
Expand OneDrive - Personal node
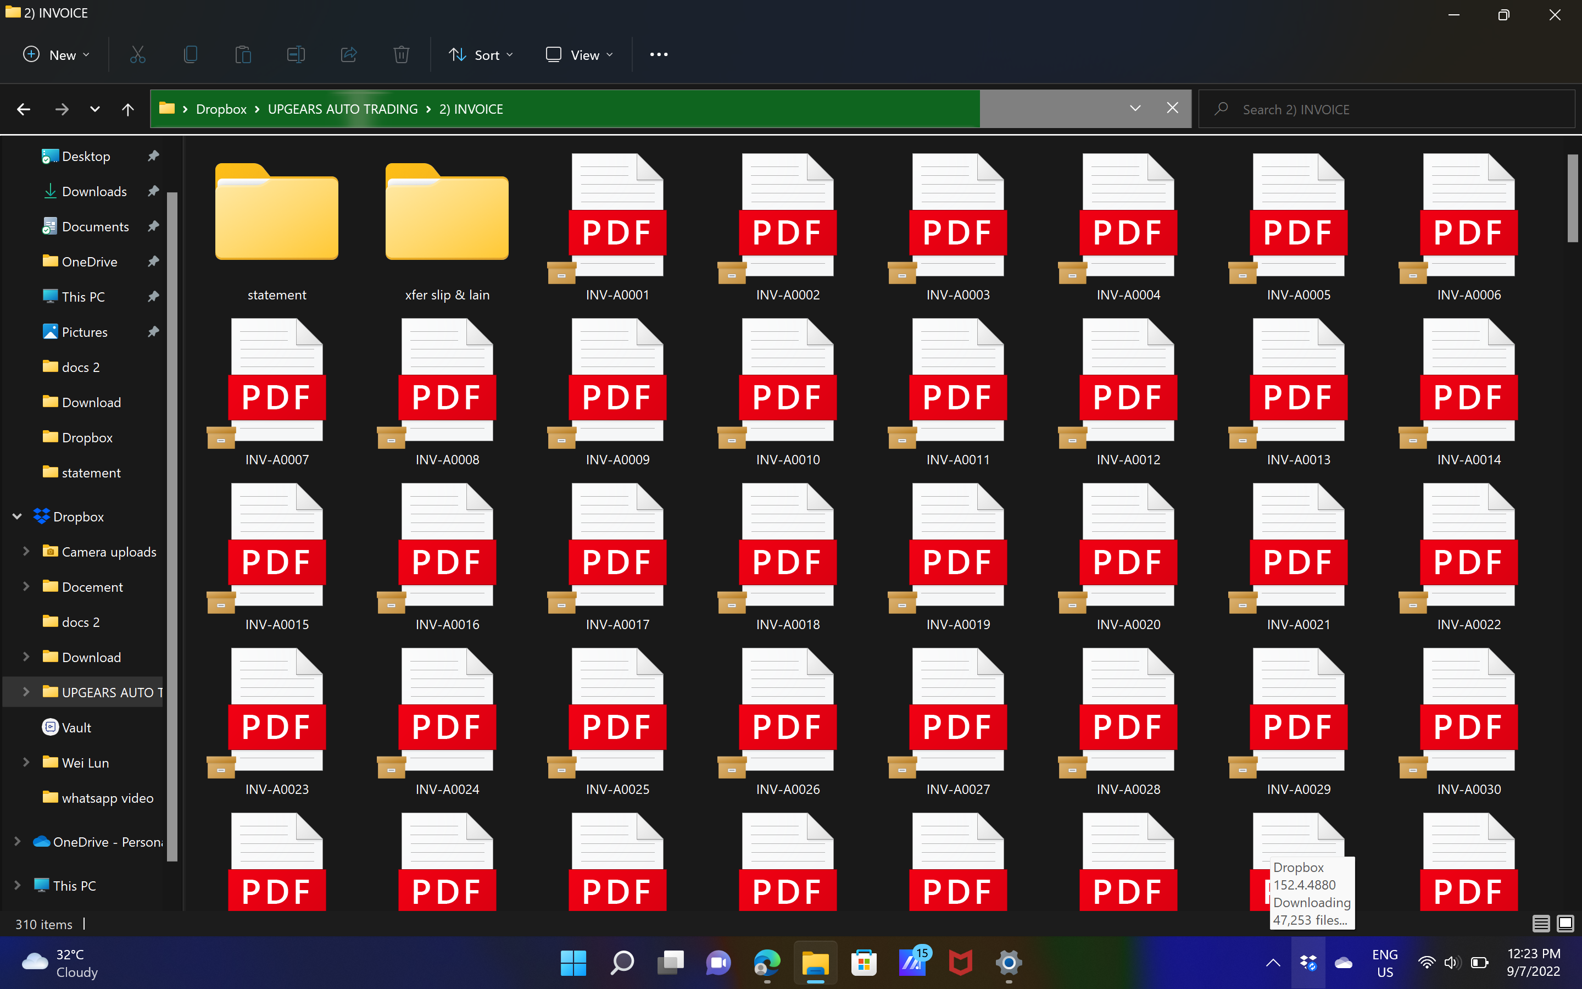[17, 841]
